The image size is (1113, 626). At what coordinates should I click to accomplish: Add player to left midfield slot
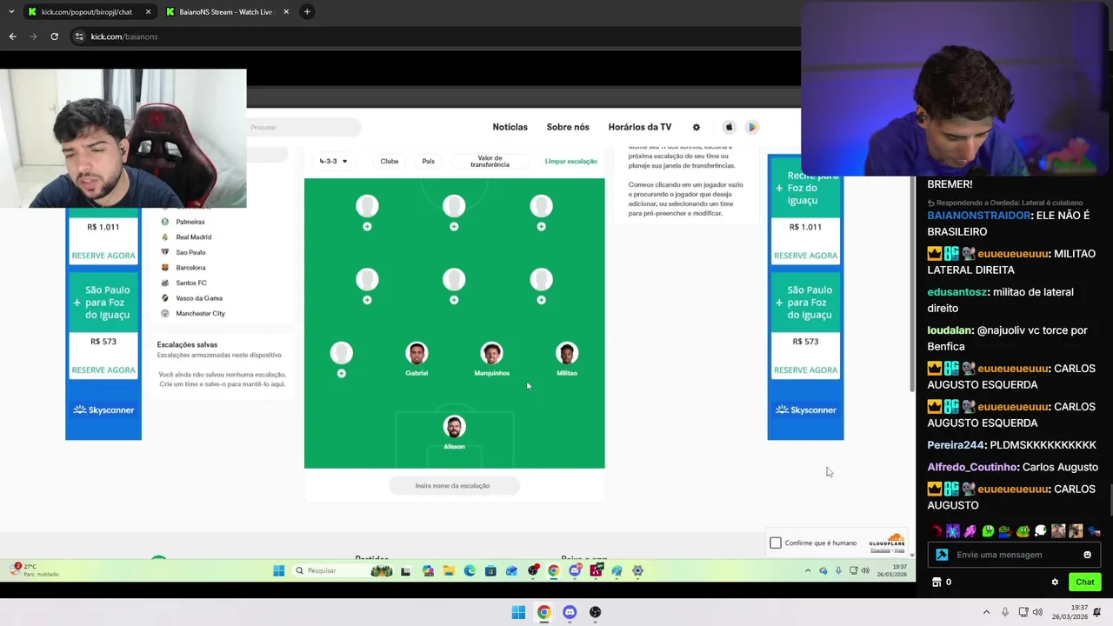click(367, 300)
